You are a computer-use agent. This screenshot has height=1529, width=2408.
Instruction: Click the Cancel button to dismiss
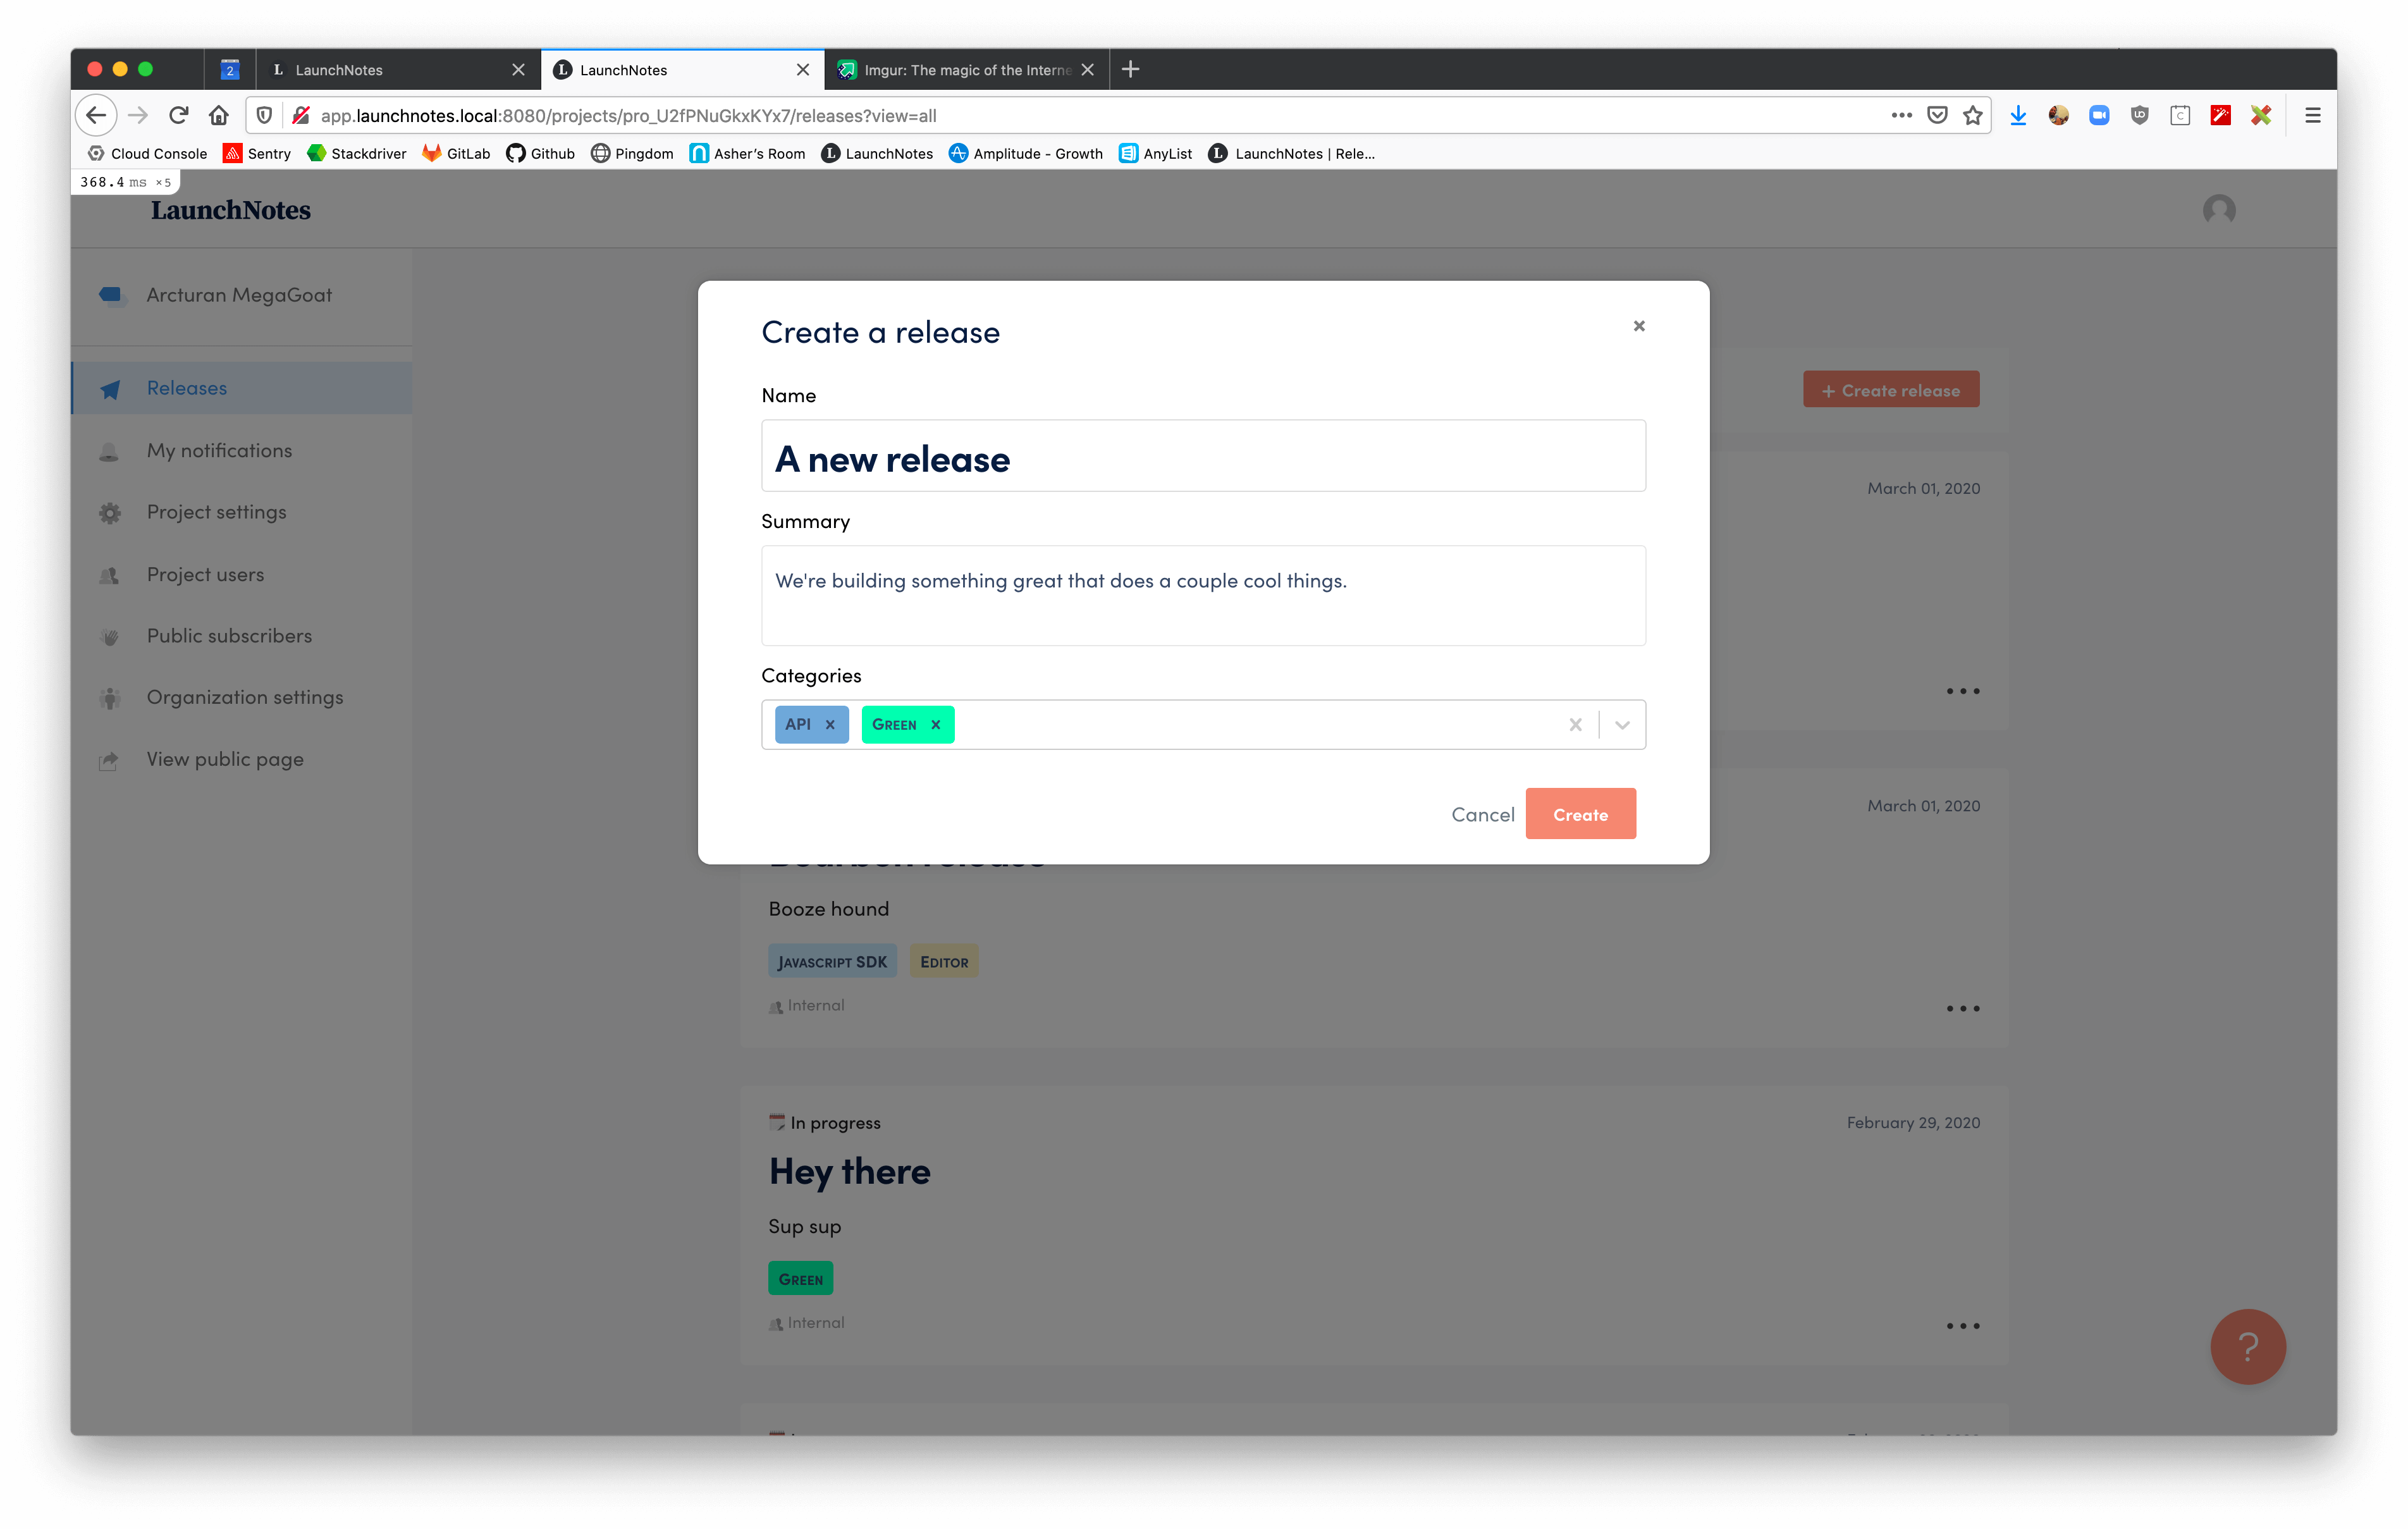tap(1483, 813)
